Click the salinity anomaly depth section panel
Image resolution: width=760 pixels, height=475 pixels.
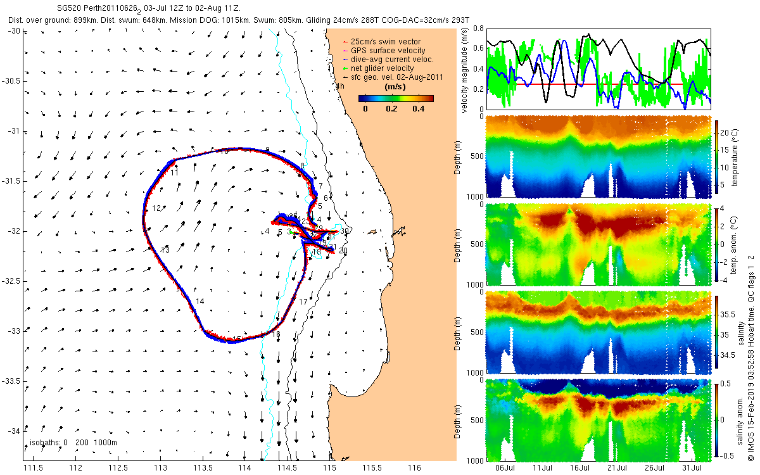tap(598, 419)
